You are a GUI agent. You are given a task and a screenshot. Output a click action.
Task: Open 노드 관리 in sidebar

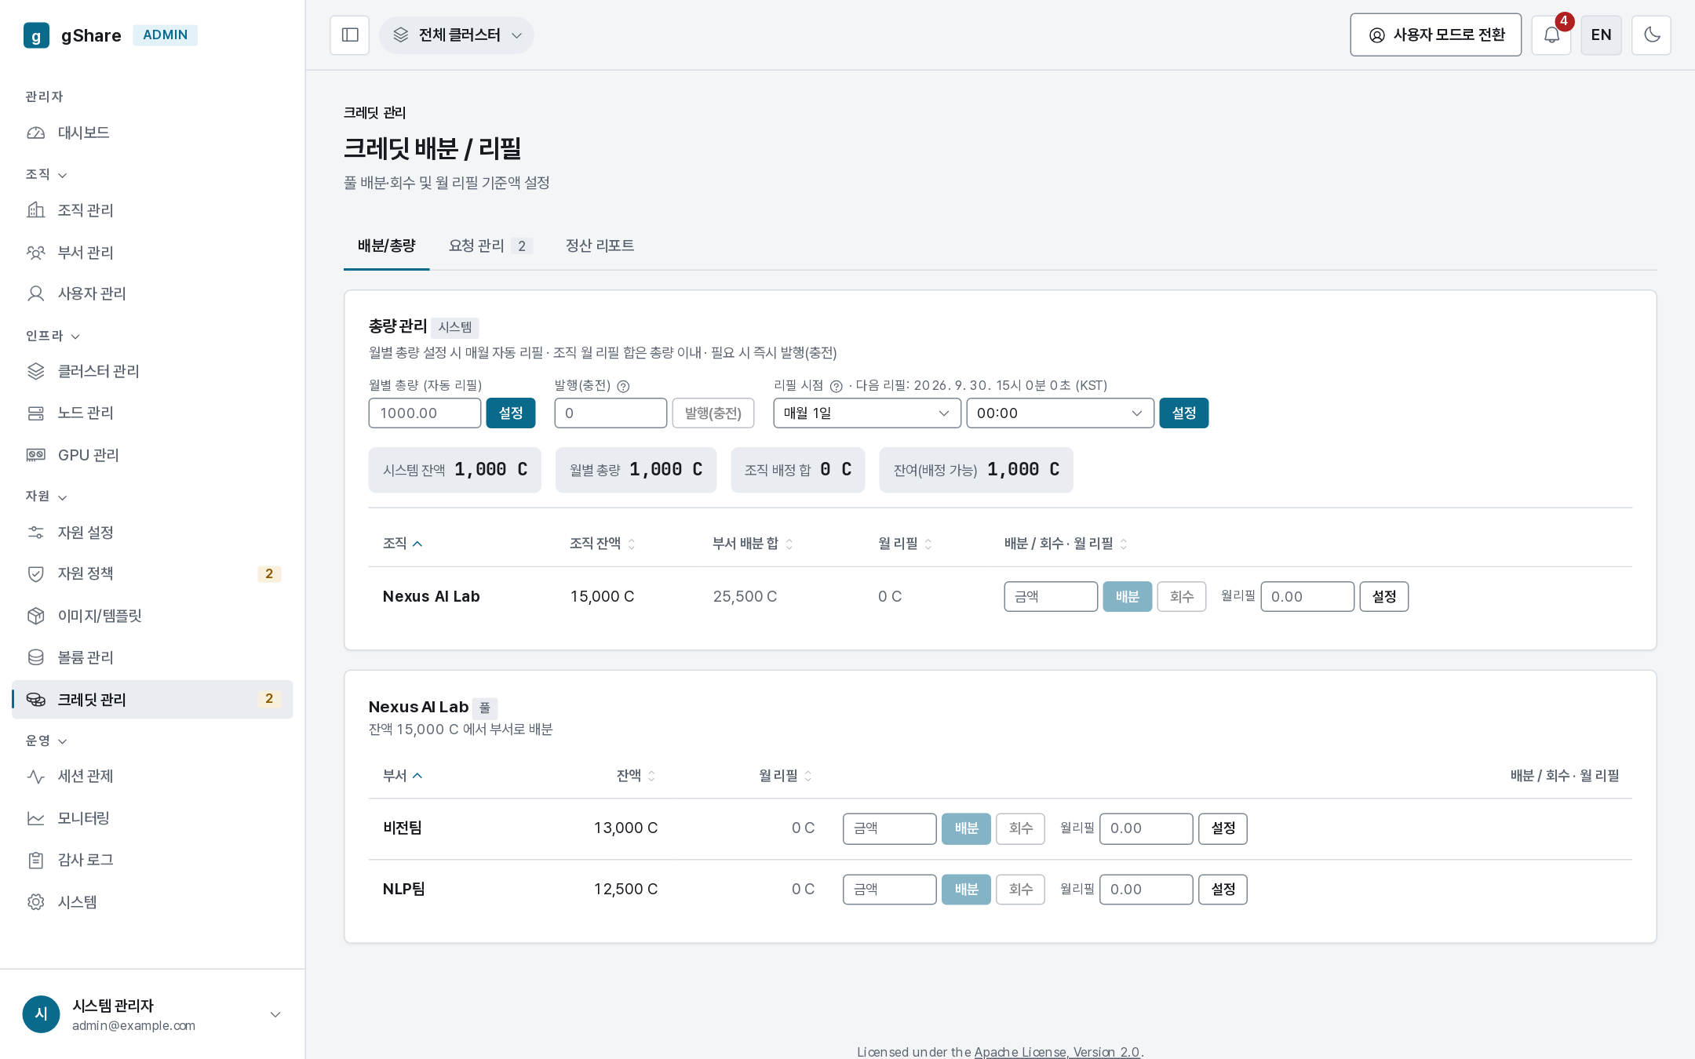click(x=152, y=413)
